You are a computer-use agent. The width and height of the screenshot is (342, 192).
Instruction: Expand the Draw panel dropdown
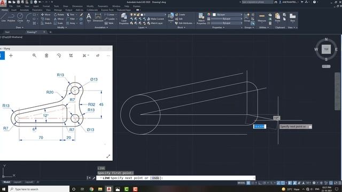click(20, 28)
